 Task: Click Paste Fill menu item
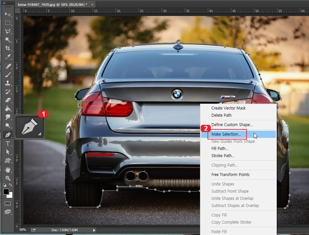[238, 231]
